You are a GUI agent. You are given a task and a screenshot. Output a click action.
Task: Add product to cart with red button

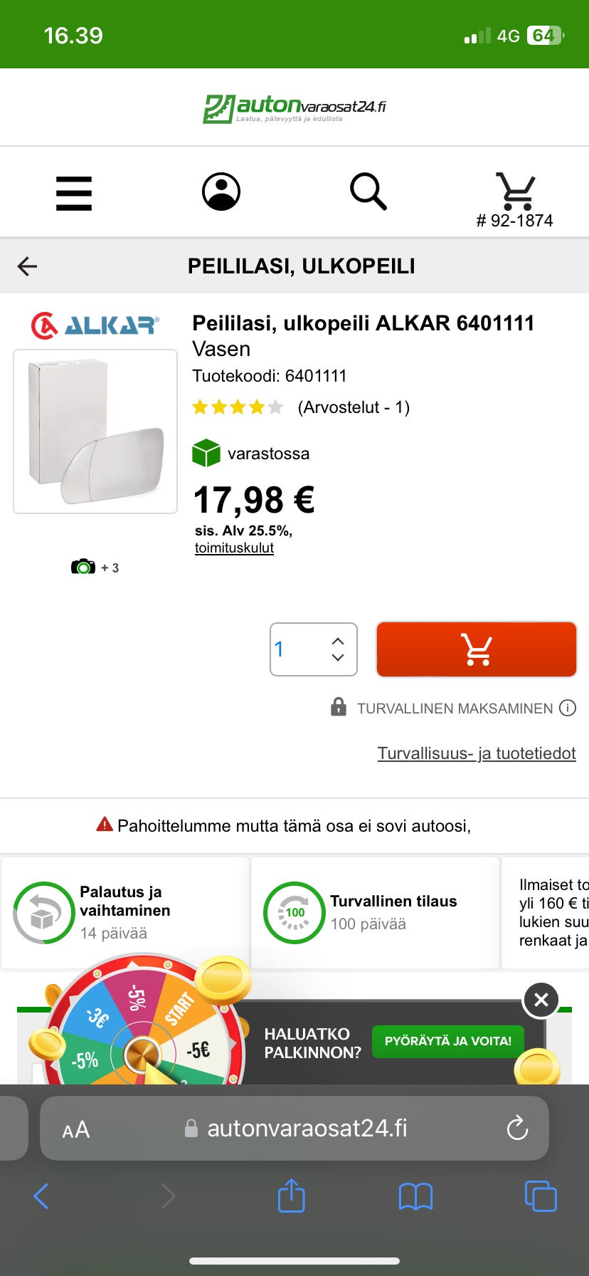(x=476, y=649)
